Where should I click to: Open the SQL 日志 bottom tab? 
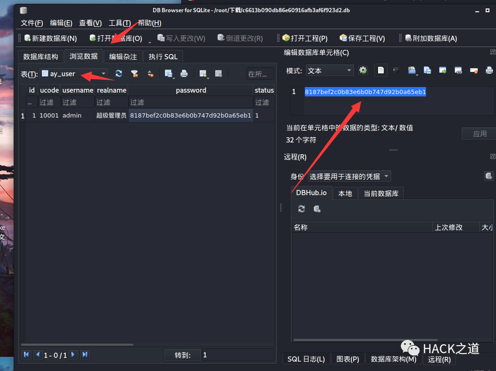point(306,359)
